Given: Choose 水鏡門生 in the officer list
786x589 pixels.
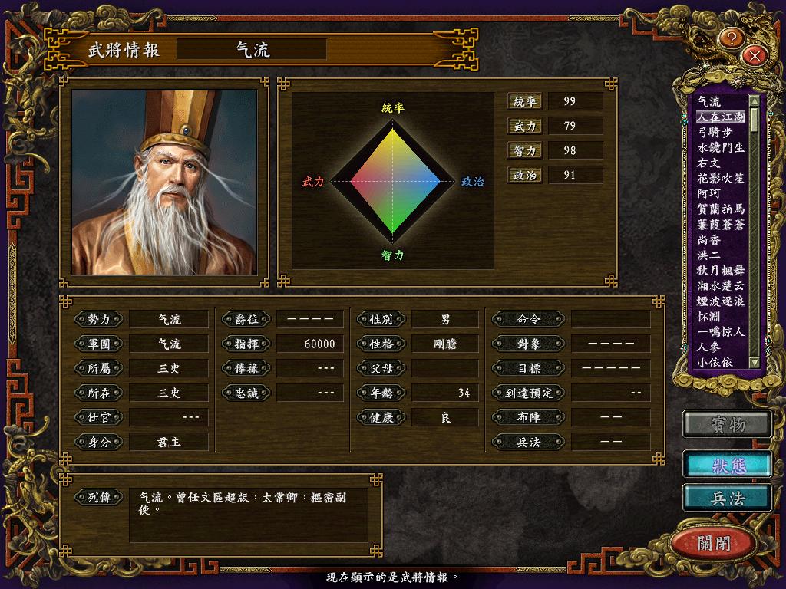Looking at the screenshot, I should pos(721,148).
